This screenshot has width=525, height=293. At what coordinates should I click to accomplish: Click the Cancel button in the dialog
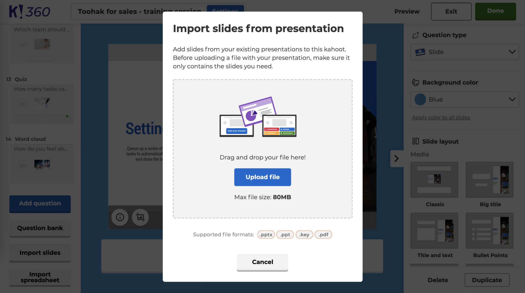pyautogui.click(x=262, y=262)
